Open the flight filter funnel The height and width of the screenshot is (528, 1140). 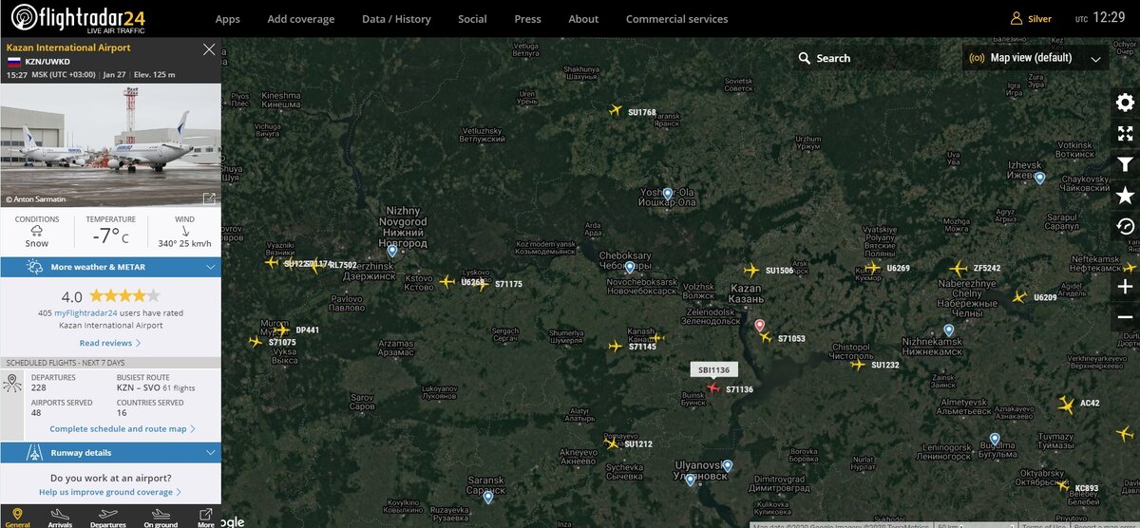point(1125,164)
